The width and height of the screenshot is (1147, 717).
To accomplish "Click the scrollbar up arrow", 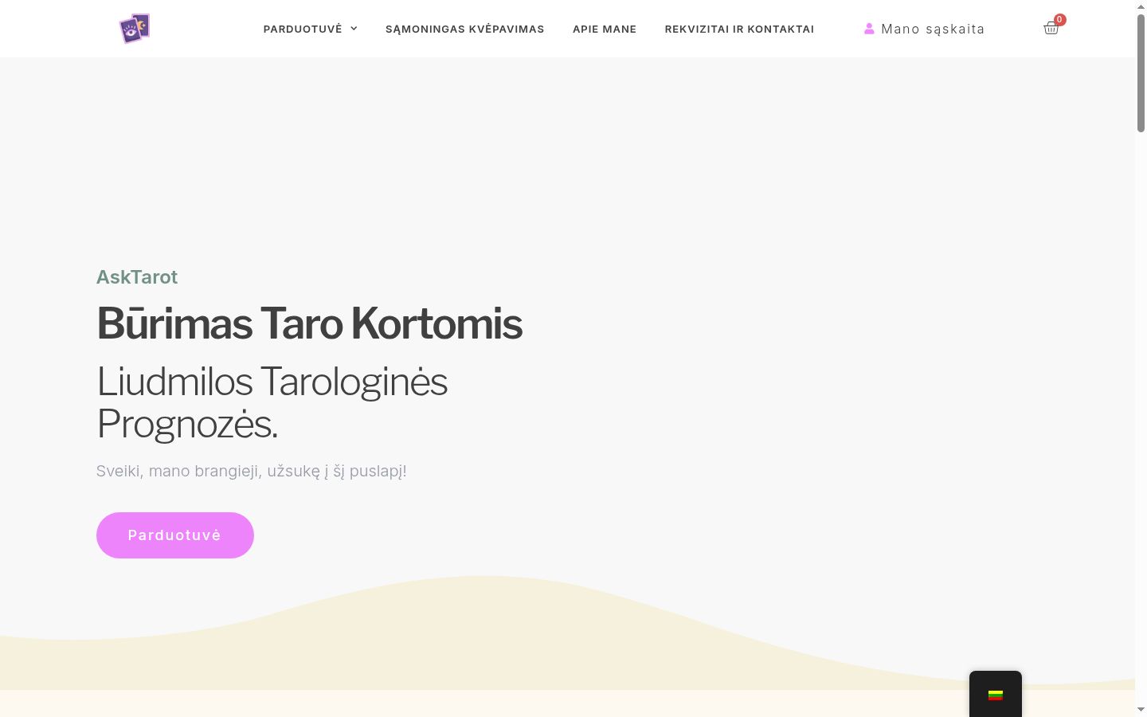I will pyautogui.click(x=1141, y=6).
